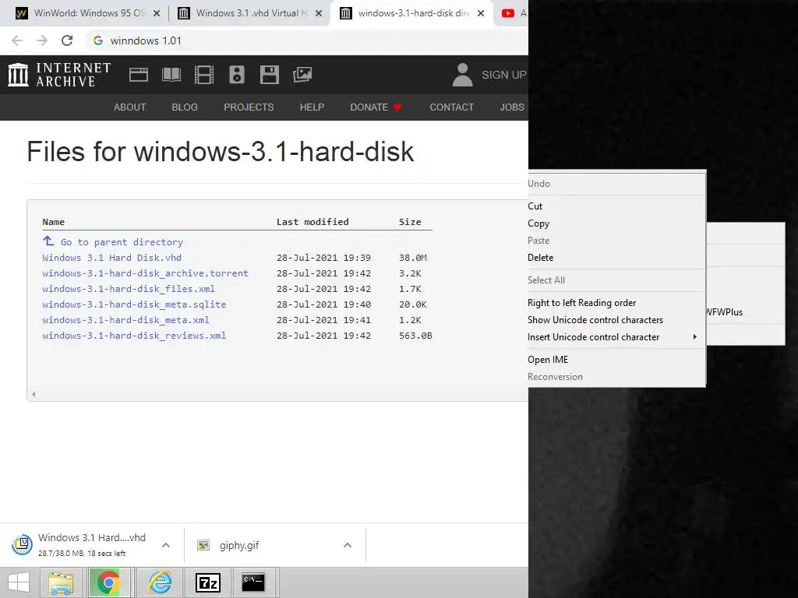Open the Command Prompt taskbar icon
Screen dimensions: 798x598
pos(253,582)
